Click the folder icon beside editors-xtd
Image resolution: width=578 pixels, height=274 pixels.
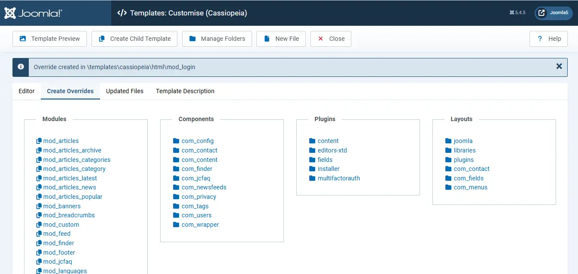click(x=312, y=150)
